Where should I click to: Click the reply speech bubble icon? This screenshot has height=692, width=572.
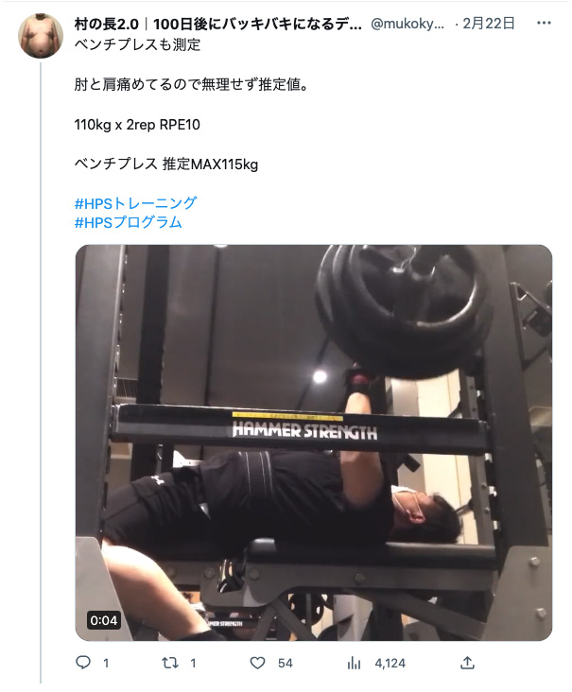pyautogui.click(x=83, y=663)
